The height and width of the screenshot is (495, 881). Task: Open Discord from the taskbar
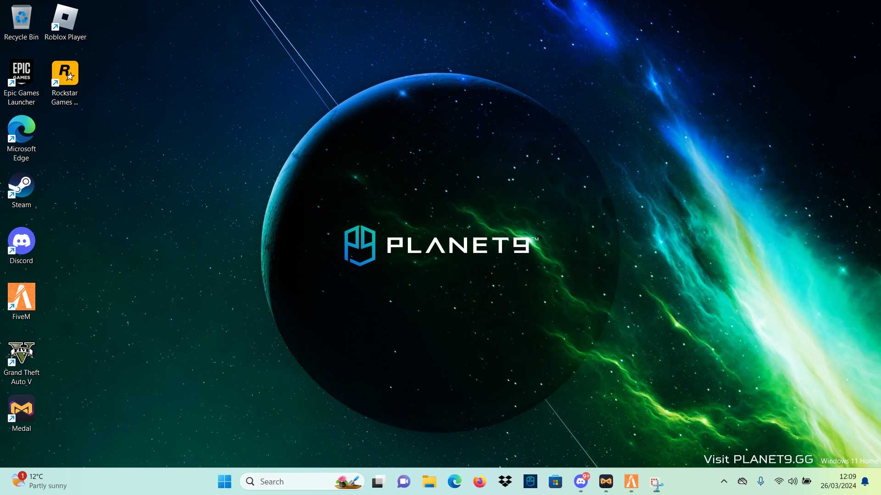click(x=581, y=482)
